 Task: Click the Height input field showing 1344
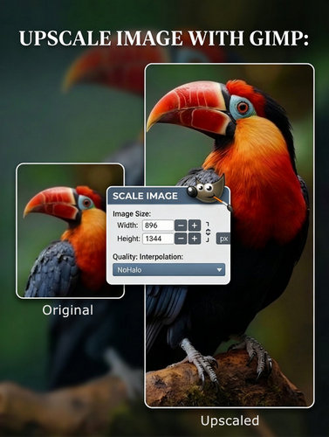[x=158, y=239]
